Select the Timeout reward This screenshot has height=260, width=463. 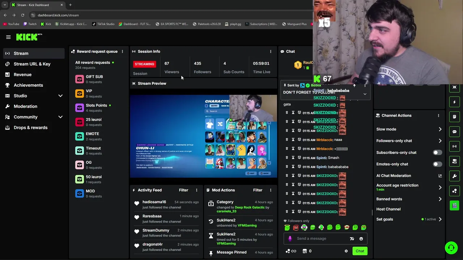pyautogui.click(x=98, y=151)
